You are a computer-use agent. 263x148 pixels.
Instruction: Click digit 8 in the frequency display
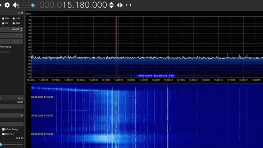[x=82, y=5]
